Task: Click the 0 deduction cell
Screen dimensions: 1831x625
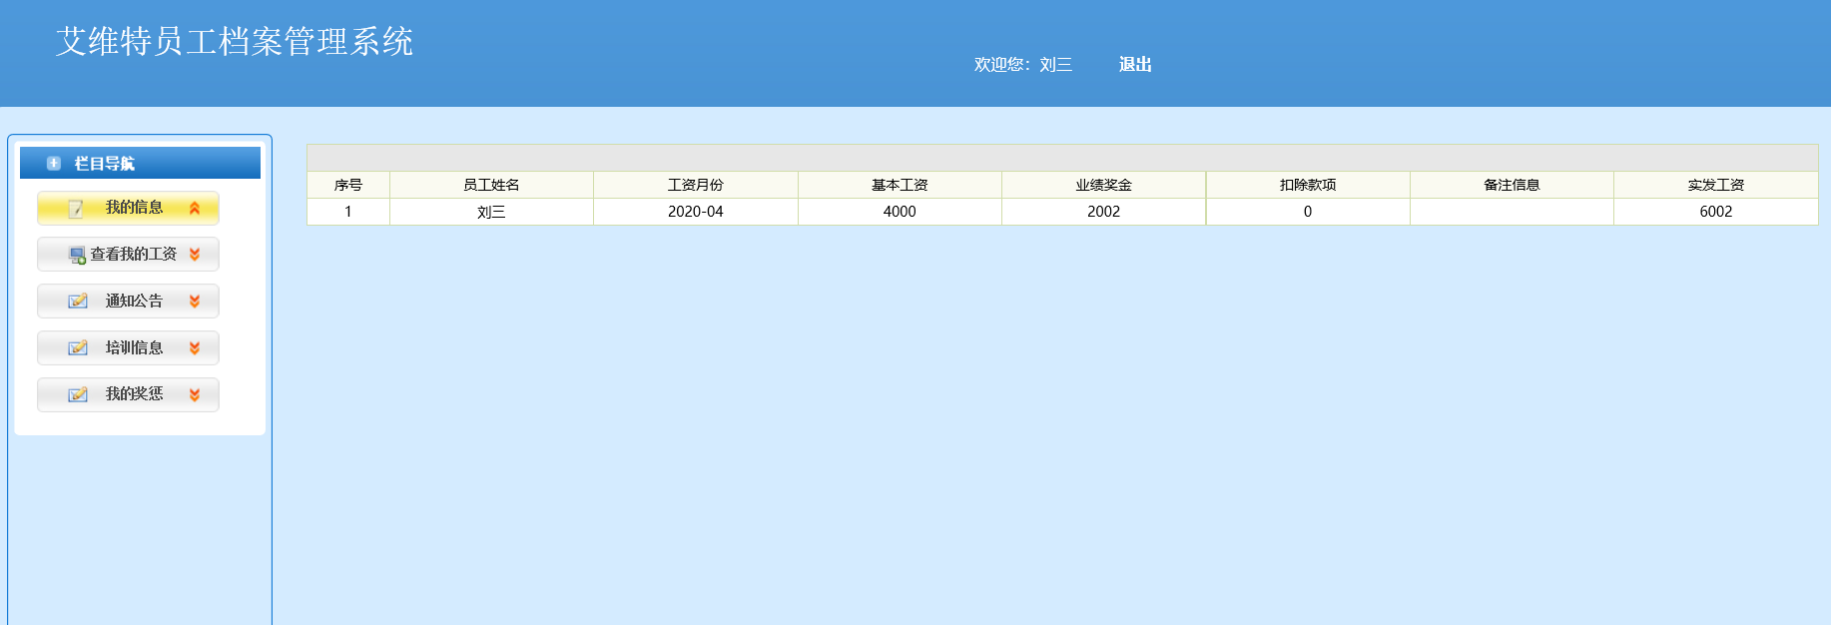Action: point(1308,212)
